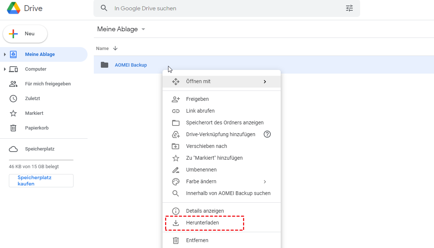
Task: Expand the Meine Ablage tree arrow
Action: tap(5, 54)
